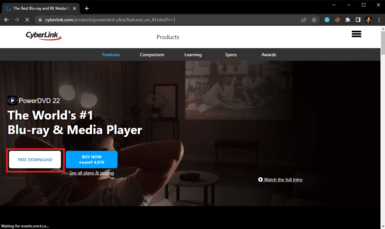Switch to the Comparison tab

pyautogui.click(x=152, y=55)
